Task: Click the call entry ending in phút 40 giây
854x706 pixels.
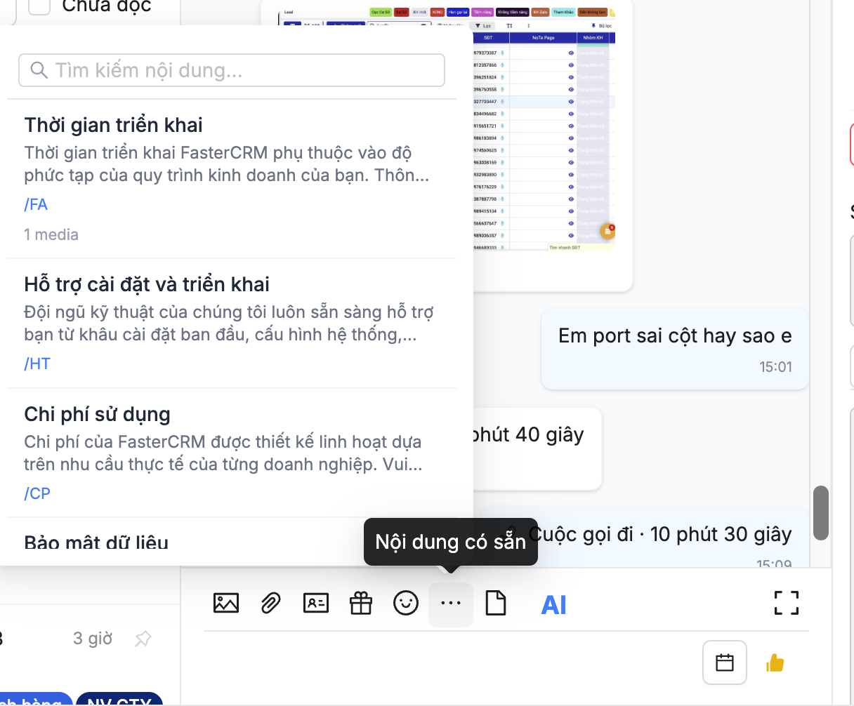Action: 537,448
